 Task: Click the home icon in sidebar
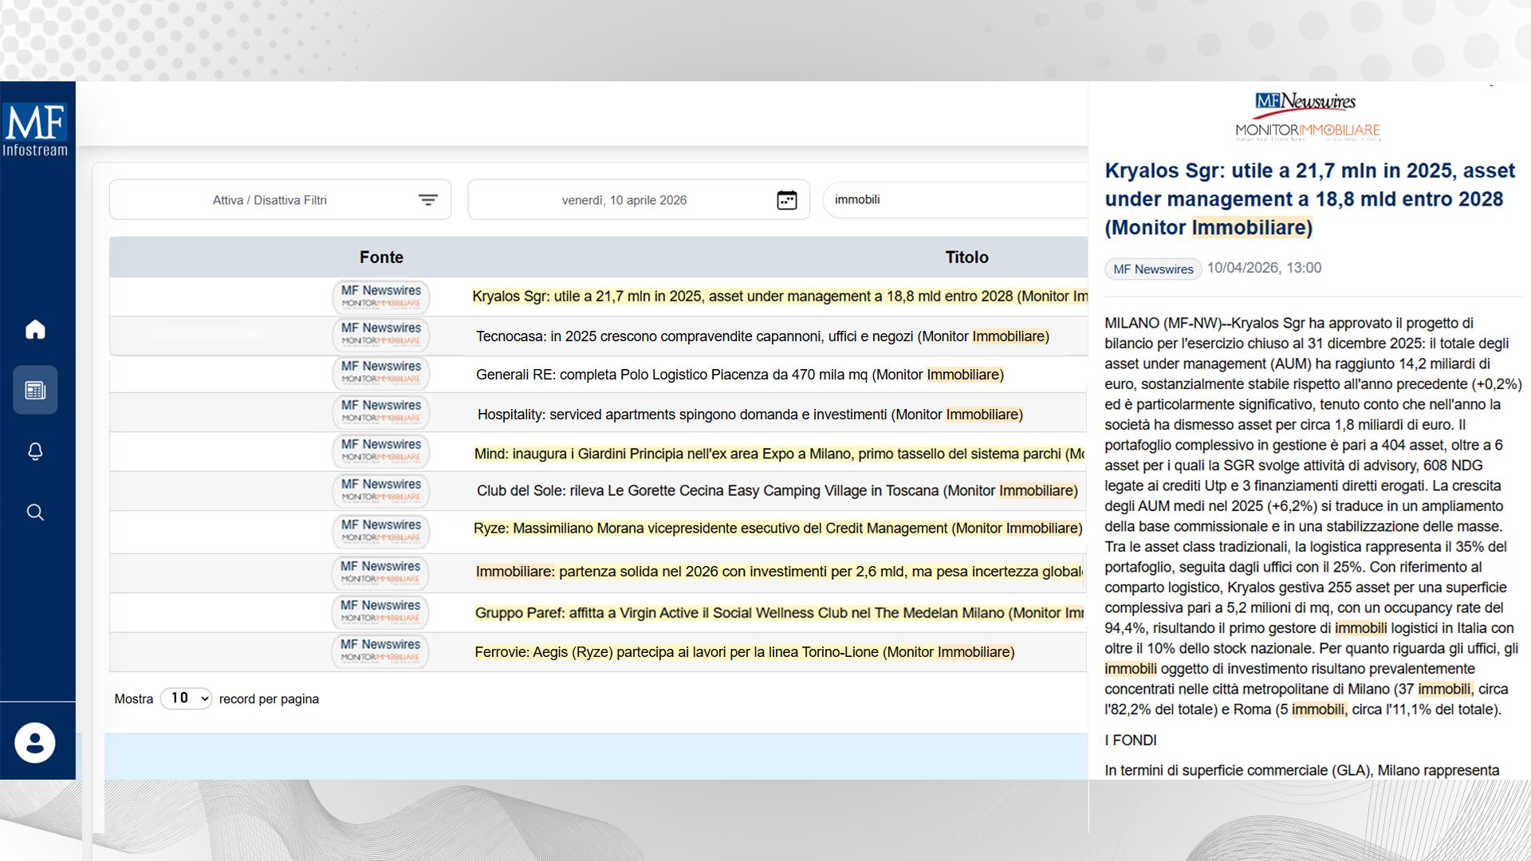pos(35,329)
